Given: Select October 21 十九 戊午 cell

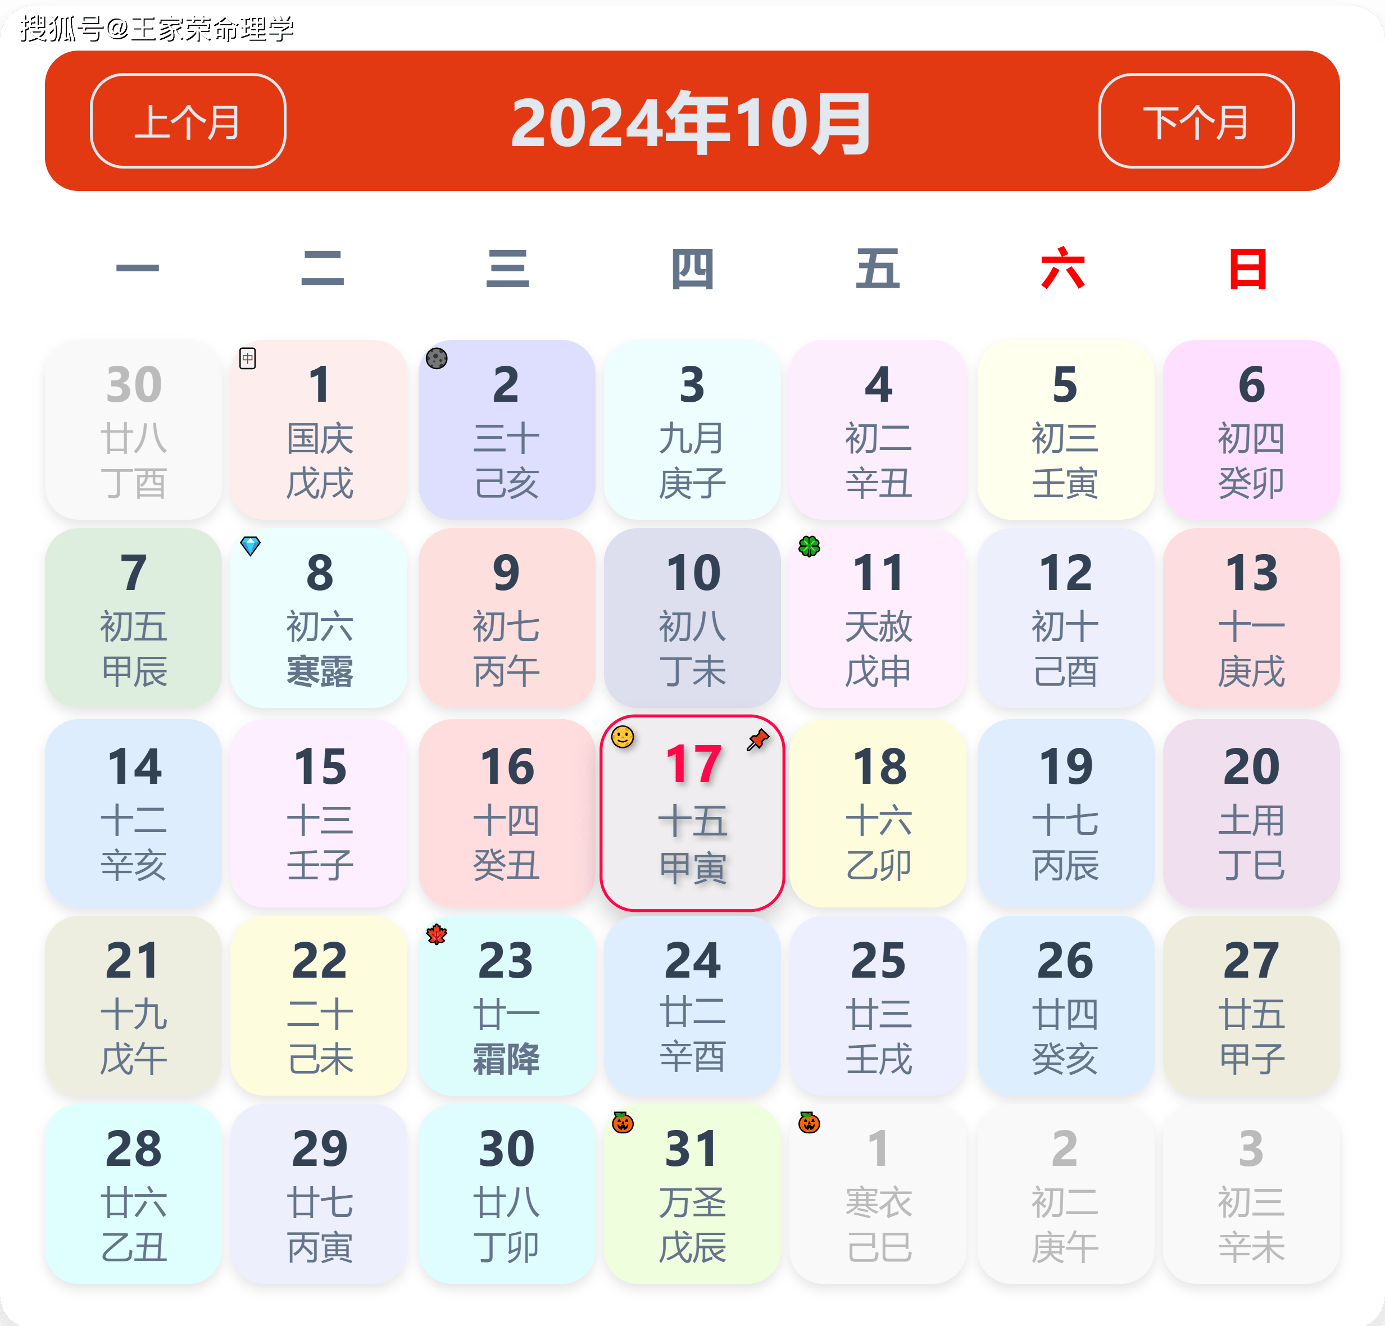Looking at the screenshot, I should pos(134,1006).
